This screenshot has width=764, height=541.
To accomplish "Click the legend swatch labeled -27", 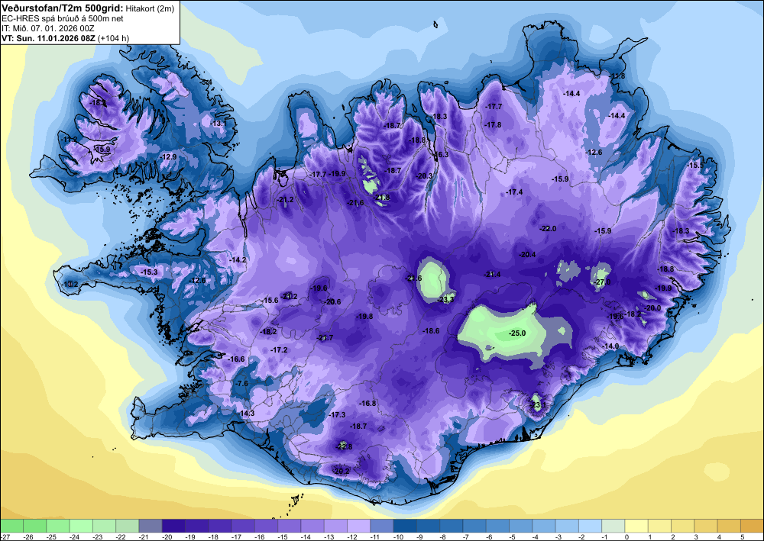I will pyautogui.click(x=11, y=526).
